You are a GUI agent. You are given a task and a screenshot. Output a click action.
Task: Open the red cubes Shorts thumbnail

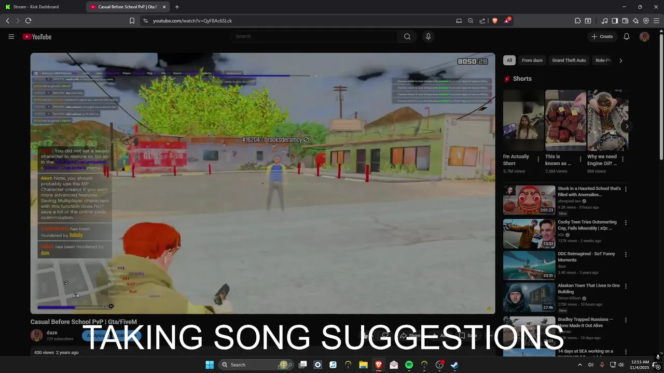(x=565, y=120)
